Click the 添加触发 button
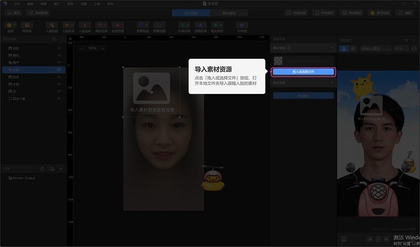420x247 pixels. (303, 95)
